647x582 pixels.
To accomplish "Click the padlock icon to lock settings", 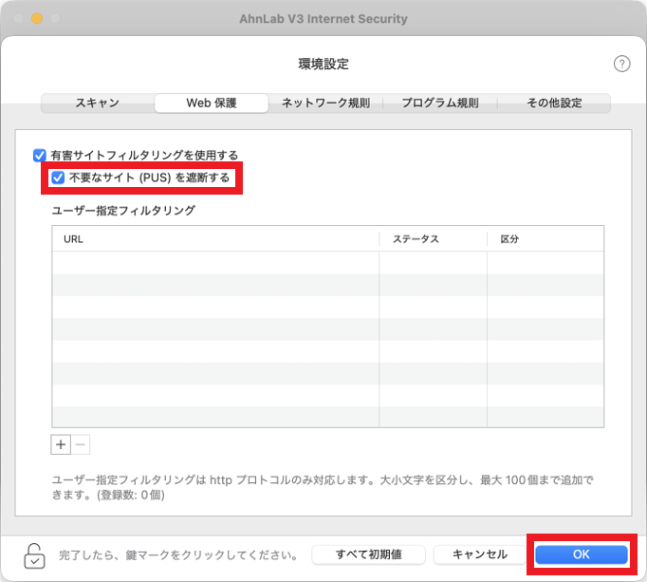I will (x=34, y=555).
